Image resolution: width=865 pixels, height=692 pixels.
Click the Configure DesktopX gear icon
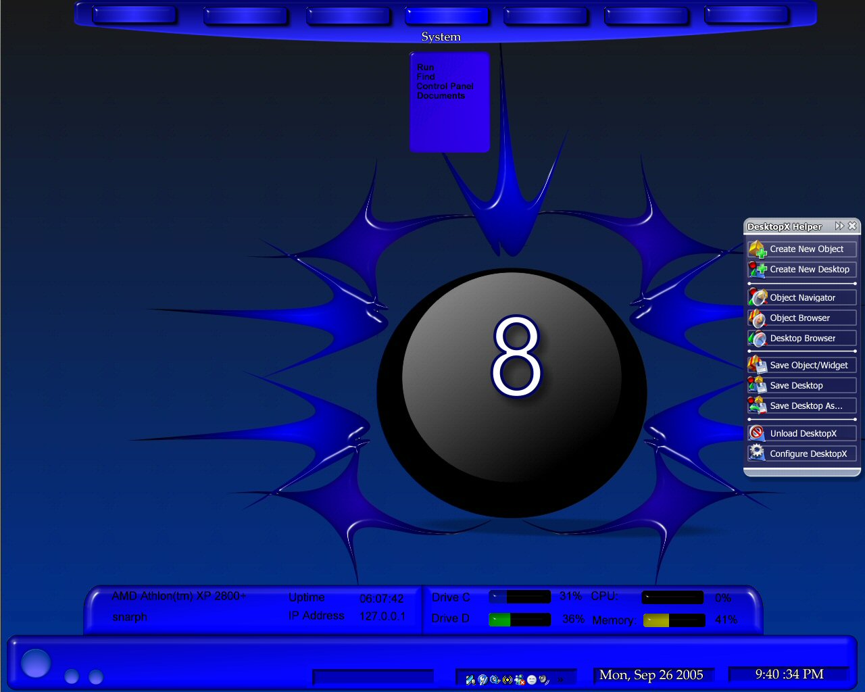tap(757, 453)
